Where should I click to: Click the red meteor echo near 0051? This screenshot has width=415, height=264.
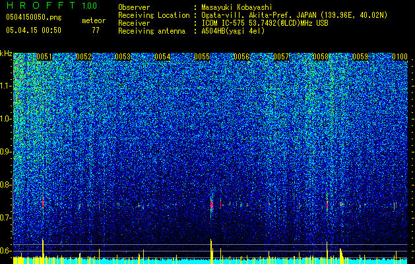coord(43,203)
